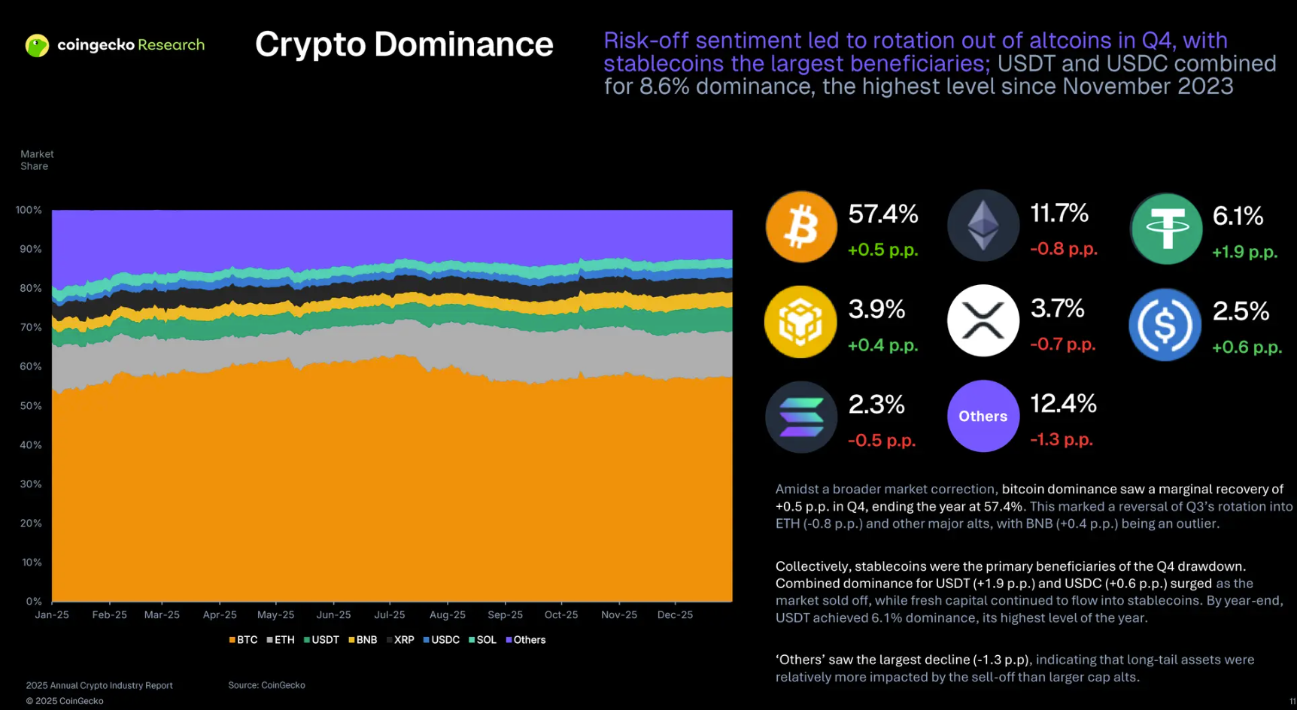The image size is (1297, 710).
Task: Click the Solana coin icon
Action: (x=801, y=417)
